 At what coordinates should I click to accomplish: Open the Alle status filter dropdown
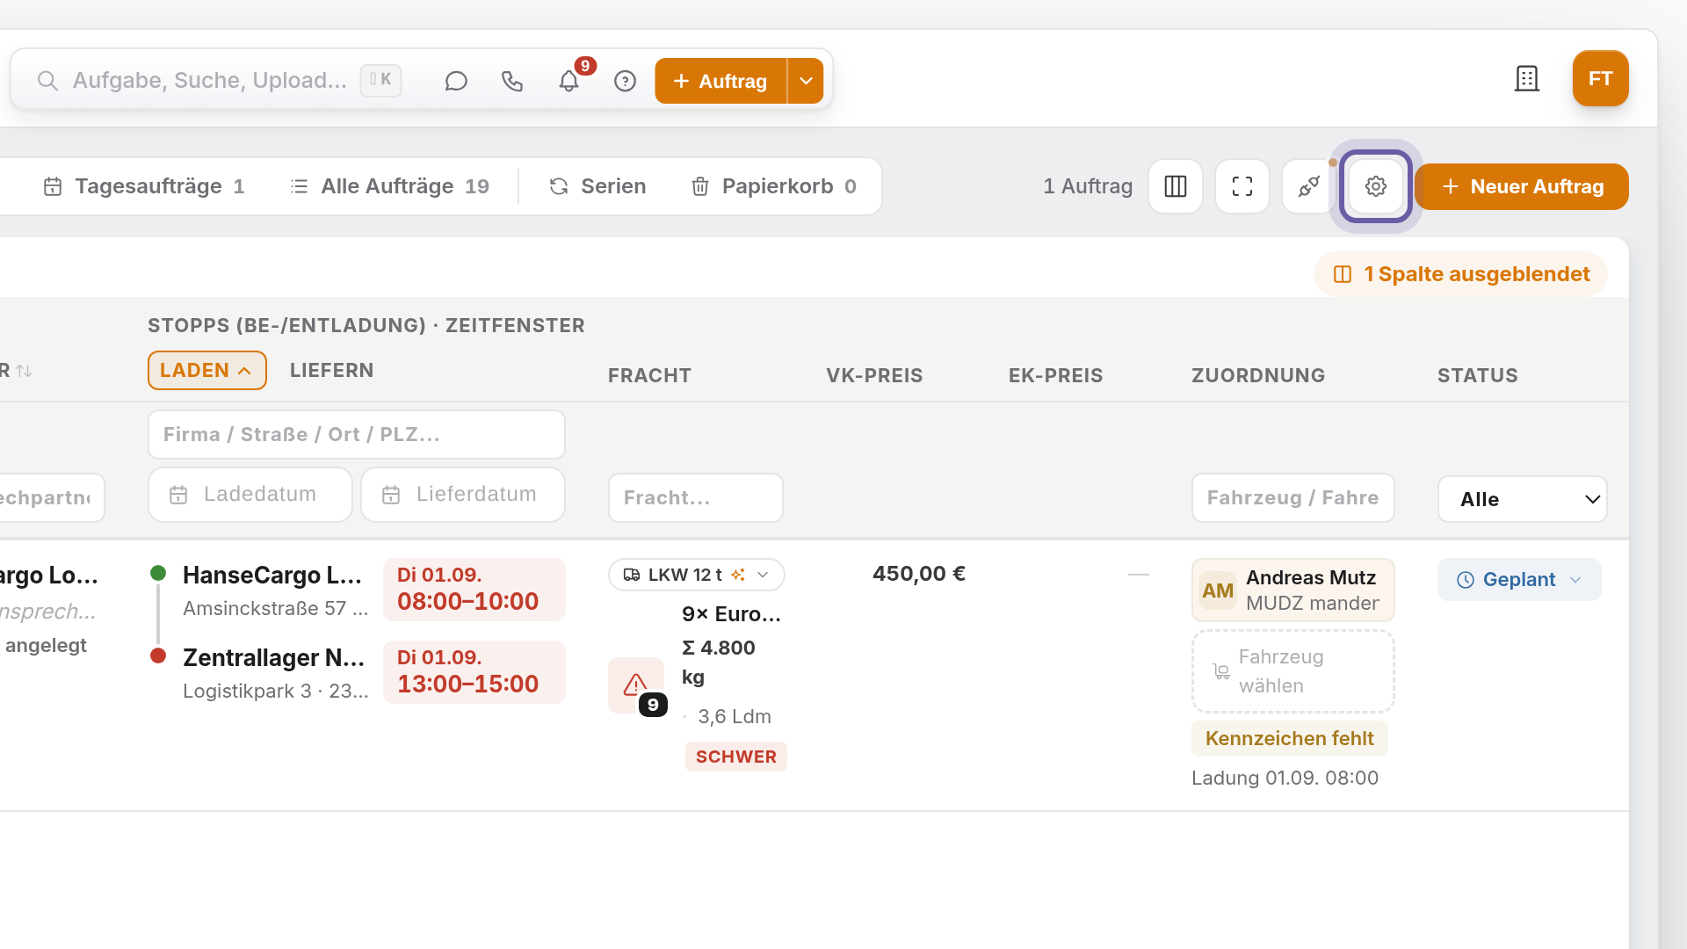coord(1522,499)
